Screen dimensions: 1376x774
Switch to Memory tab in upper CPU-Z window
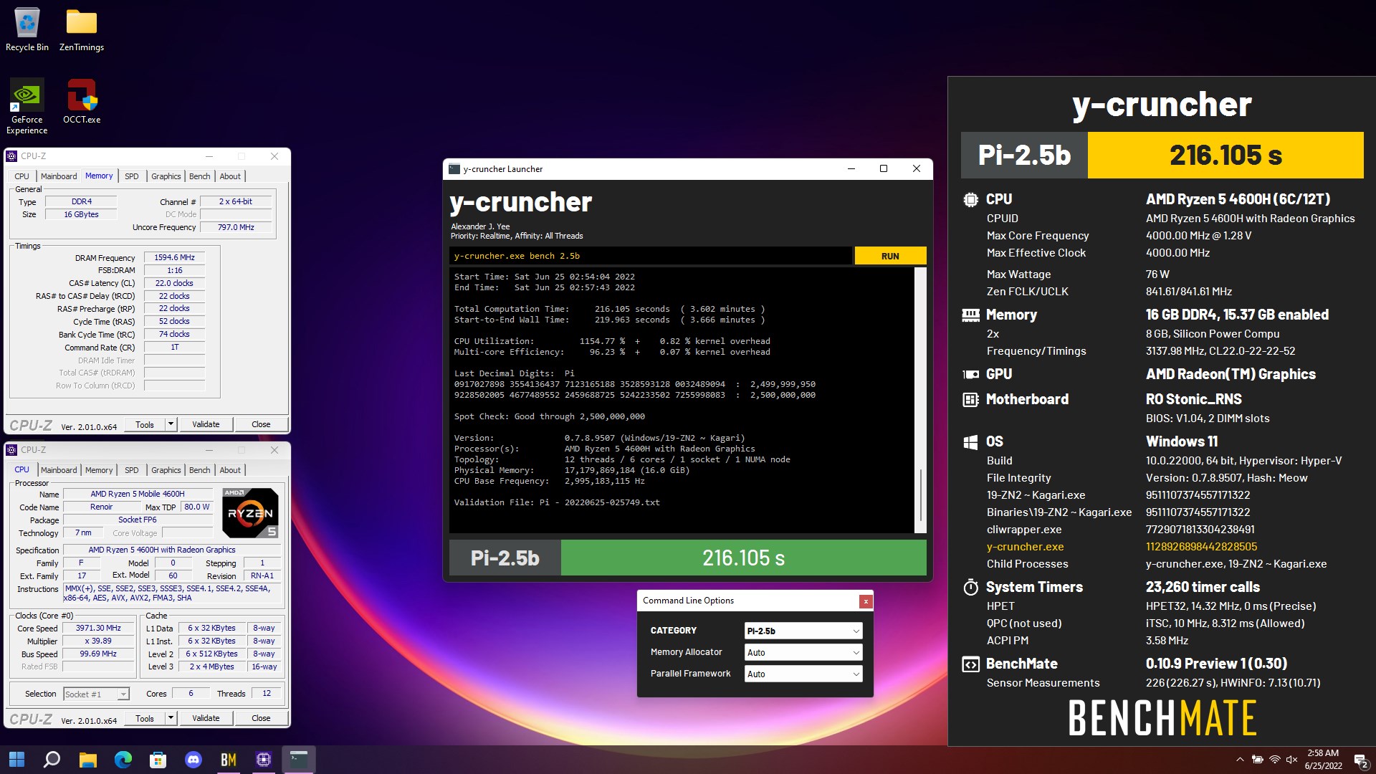[x=99, y=176]
